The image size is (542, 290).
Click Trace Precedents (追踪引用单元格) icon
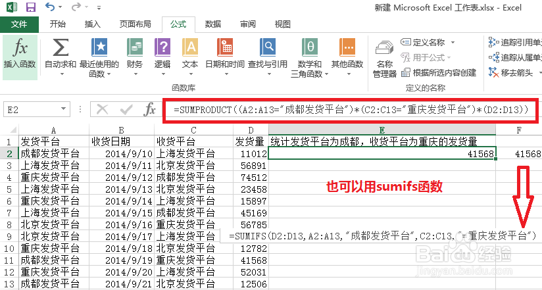pos(492,43)
